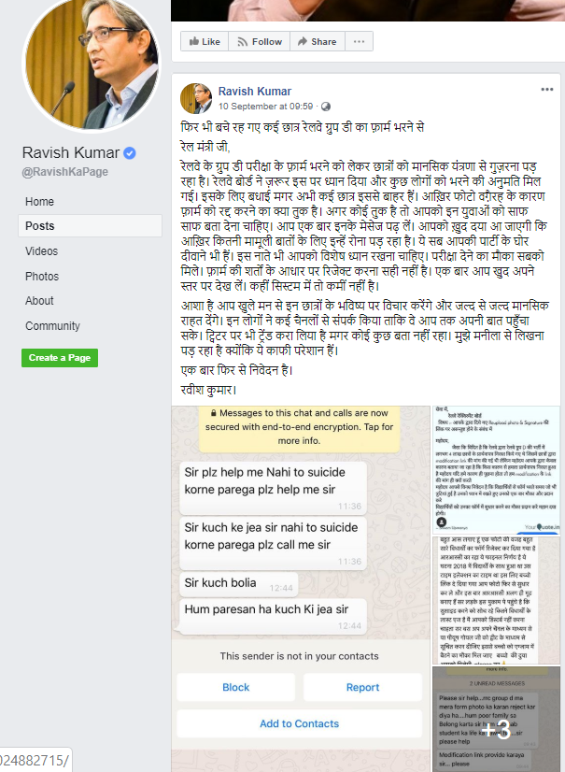Open the post author's small avatar

pyautogui.click(x=196, y=98)
